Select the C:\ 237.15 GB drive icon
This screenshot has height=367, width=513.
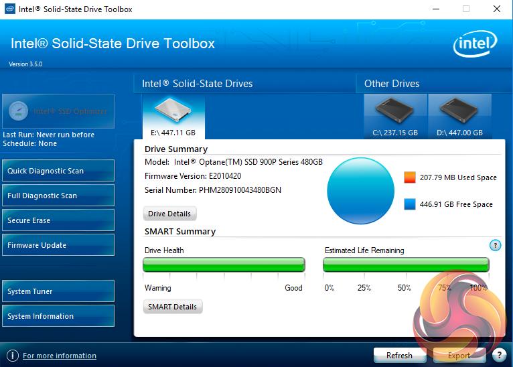click(x=395, y=117)
